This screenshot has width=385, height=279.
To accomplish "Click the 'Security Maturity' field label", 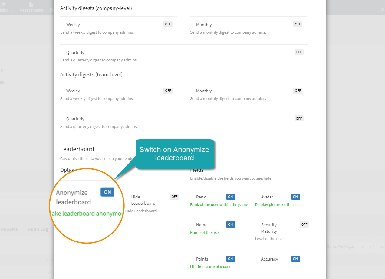I will pos(269,228).
